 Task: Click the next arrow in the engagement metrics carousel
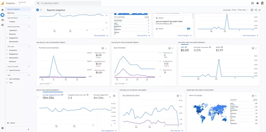[110, 97]
